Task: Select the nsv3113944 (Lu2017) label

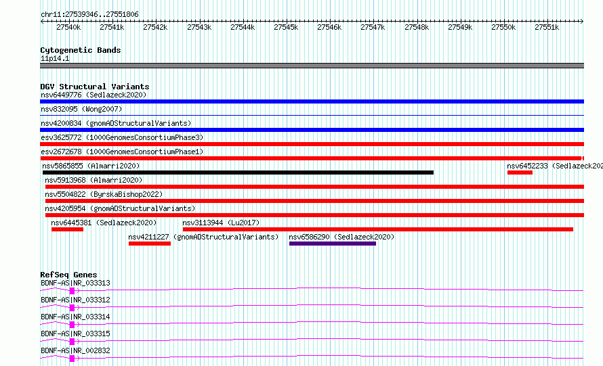Action: click(x=221, y=223)
